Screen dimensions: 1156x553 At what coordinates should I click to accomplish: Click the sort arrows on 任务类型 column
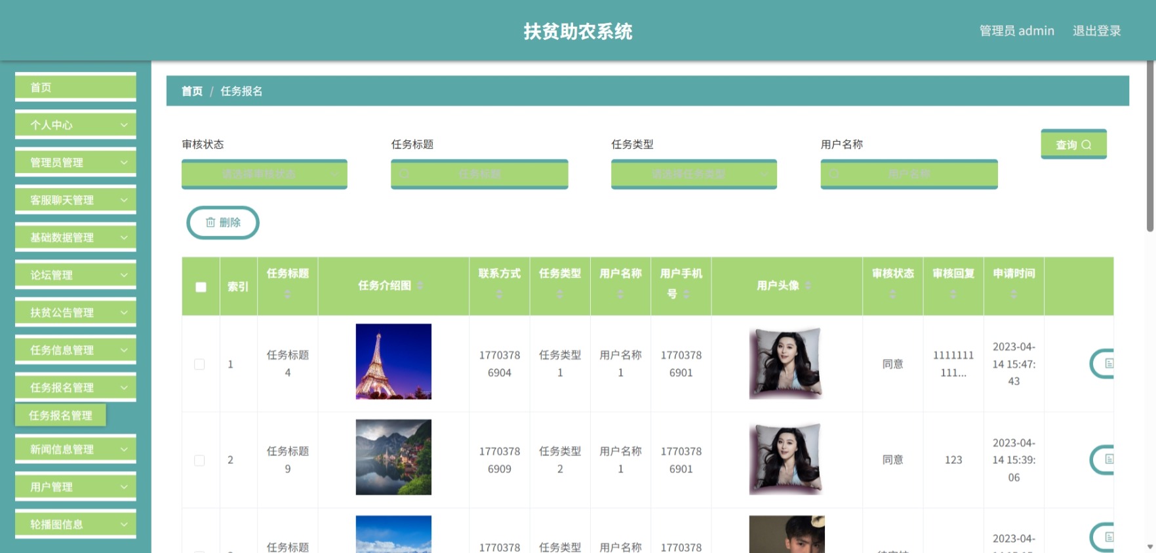[x=560, y=295]
